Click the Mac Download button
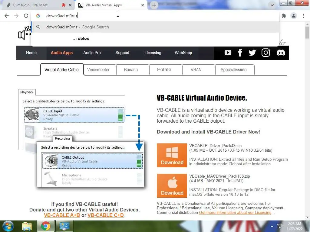The width and height of the screenshot is (310, 232). click(172, 186)
